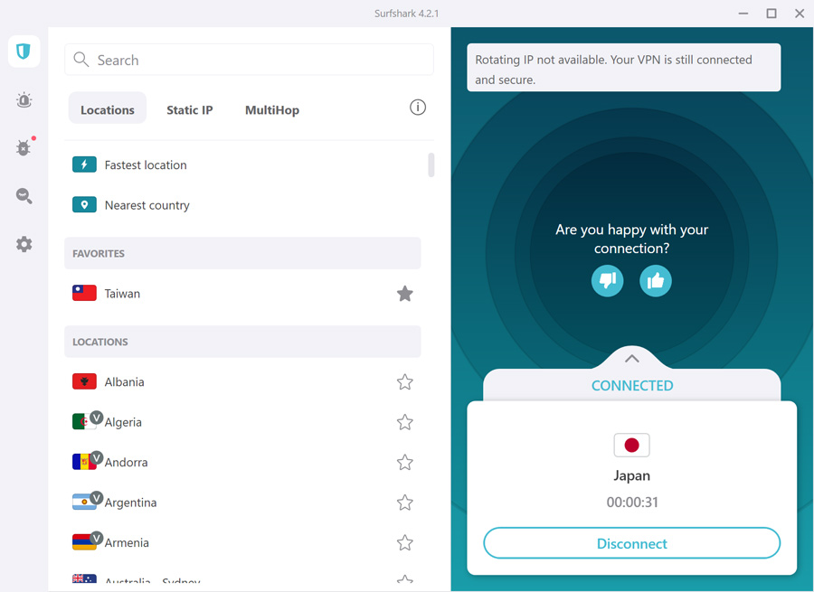814x592 pixels.
Task: Click the LOCATIONS section header
Action: tap(242, 342)
